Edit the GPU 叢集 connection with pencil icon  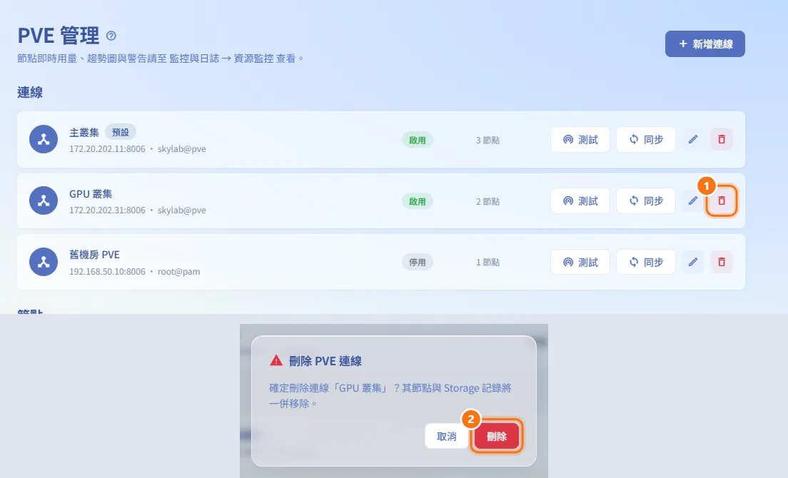click(x=693, y=201)
